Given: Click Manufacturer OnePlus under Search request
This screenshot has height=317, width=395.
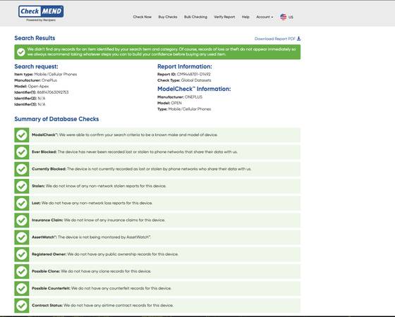Looking at the screenshot, I should click(x=35, y=80).
